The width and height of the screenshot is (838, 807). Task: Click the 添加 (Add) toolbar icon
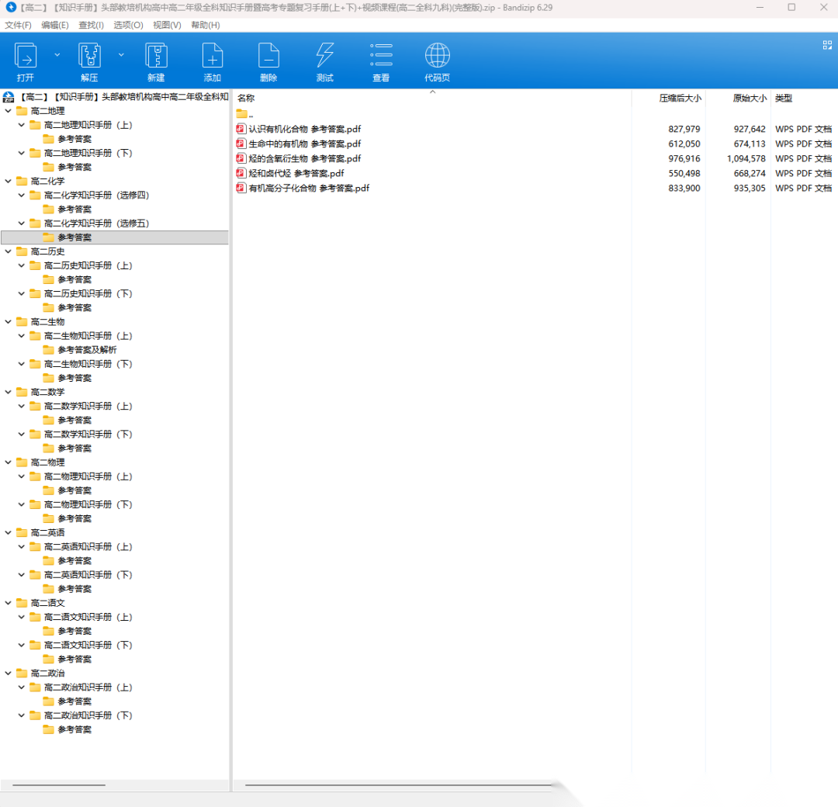(x=212, y=57)
